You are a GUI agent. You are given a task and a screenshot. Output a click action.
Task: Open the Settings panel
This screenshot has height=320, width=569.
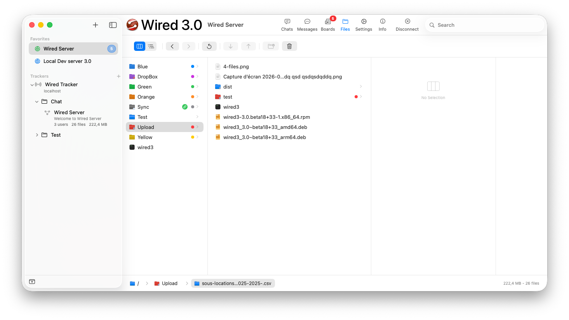364,24
